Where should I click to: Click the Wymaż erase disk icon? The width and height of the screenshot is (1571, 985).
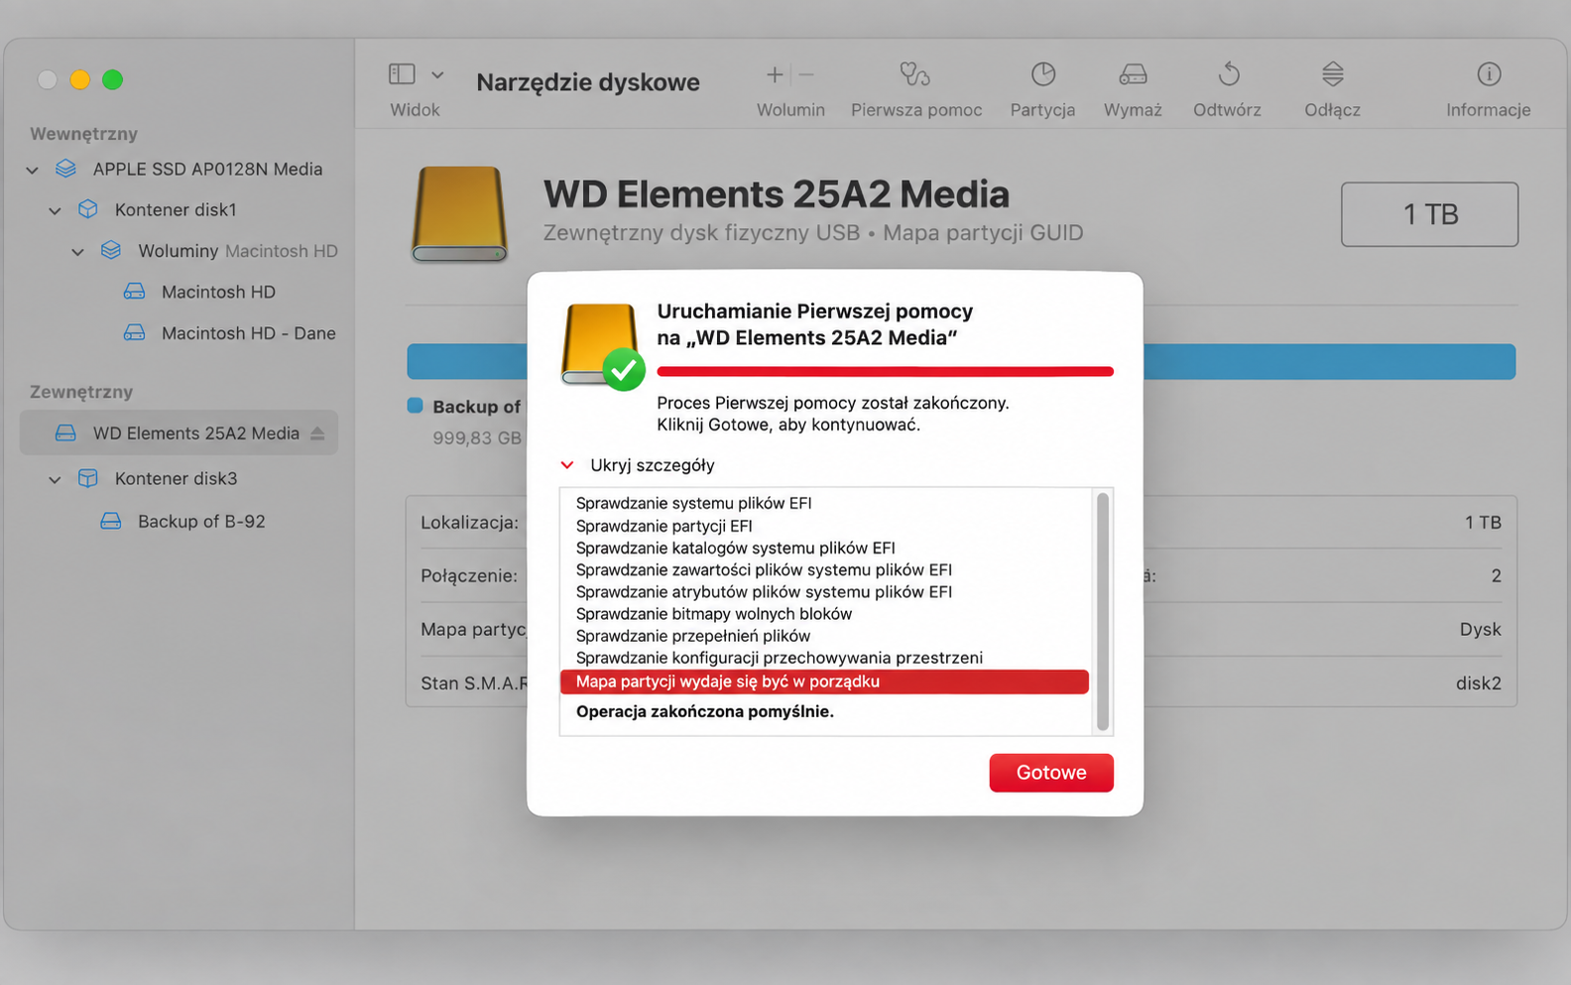[1133, 74]
